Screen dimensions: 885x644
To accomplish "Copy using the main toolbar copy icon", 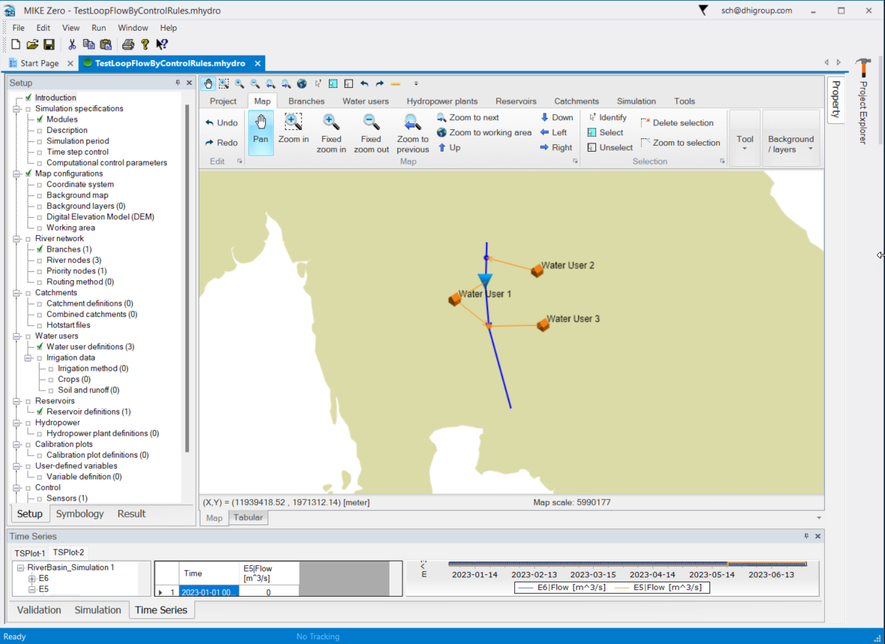I will point(89,44).
